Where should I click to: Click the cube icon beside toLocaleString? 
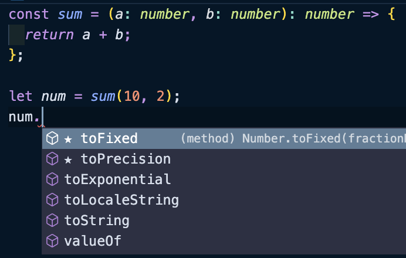click(x=52, y=200)
